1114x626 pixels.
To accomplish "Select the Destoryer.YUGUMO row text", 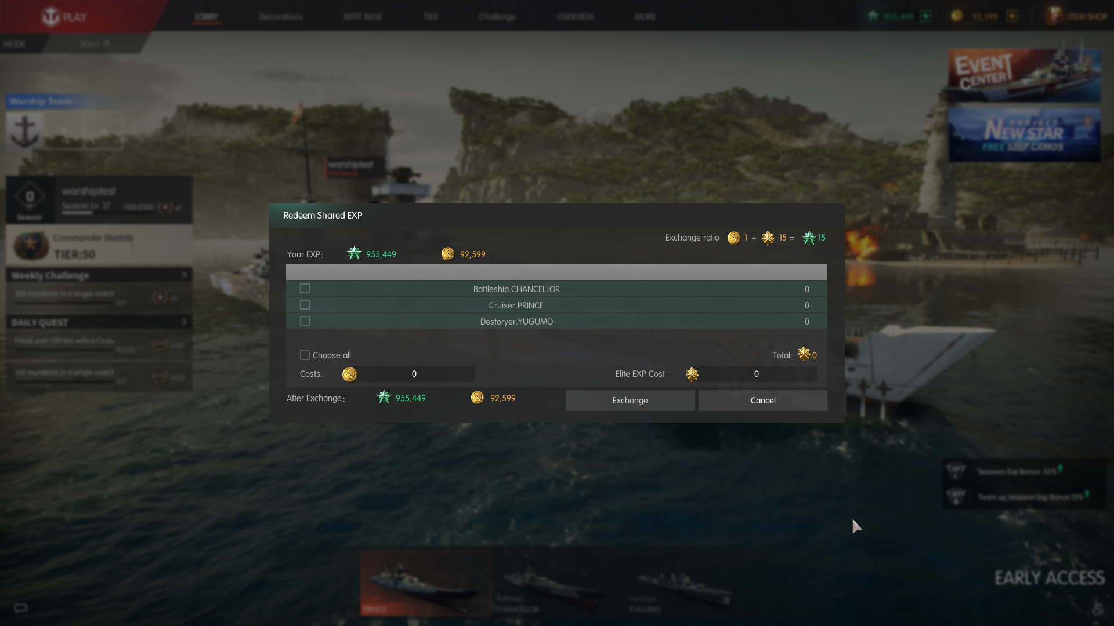I will [516, 321].
